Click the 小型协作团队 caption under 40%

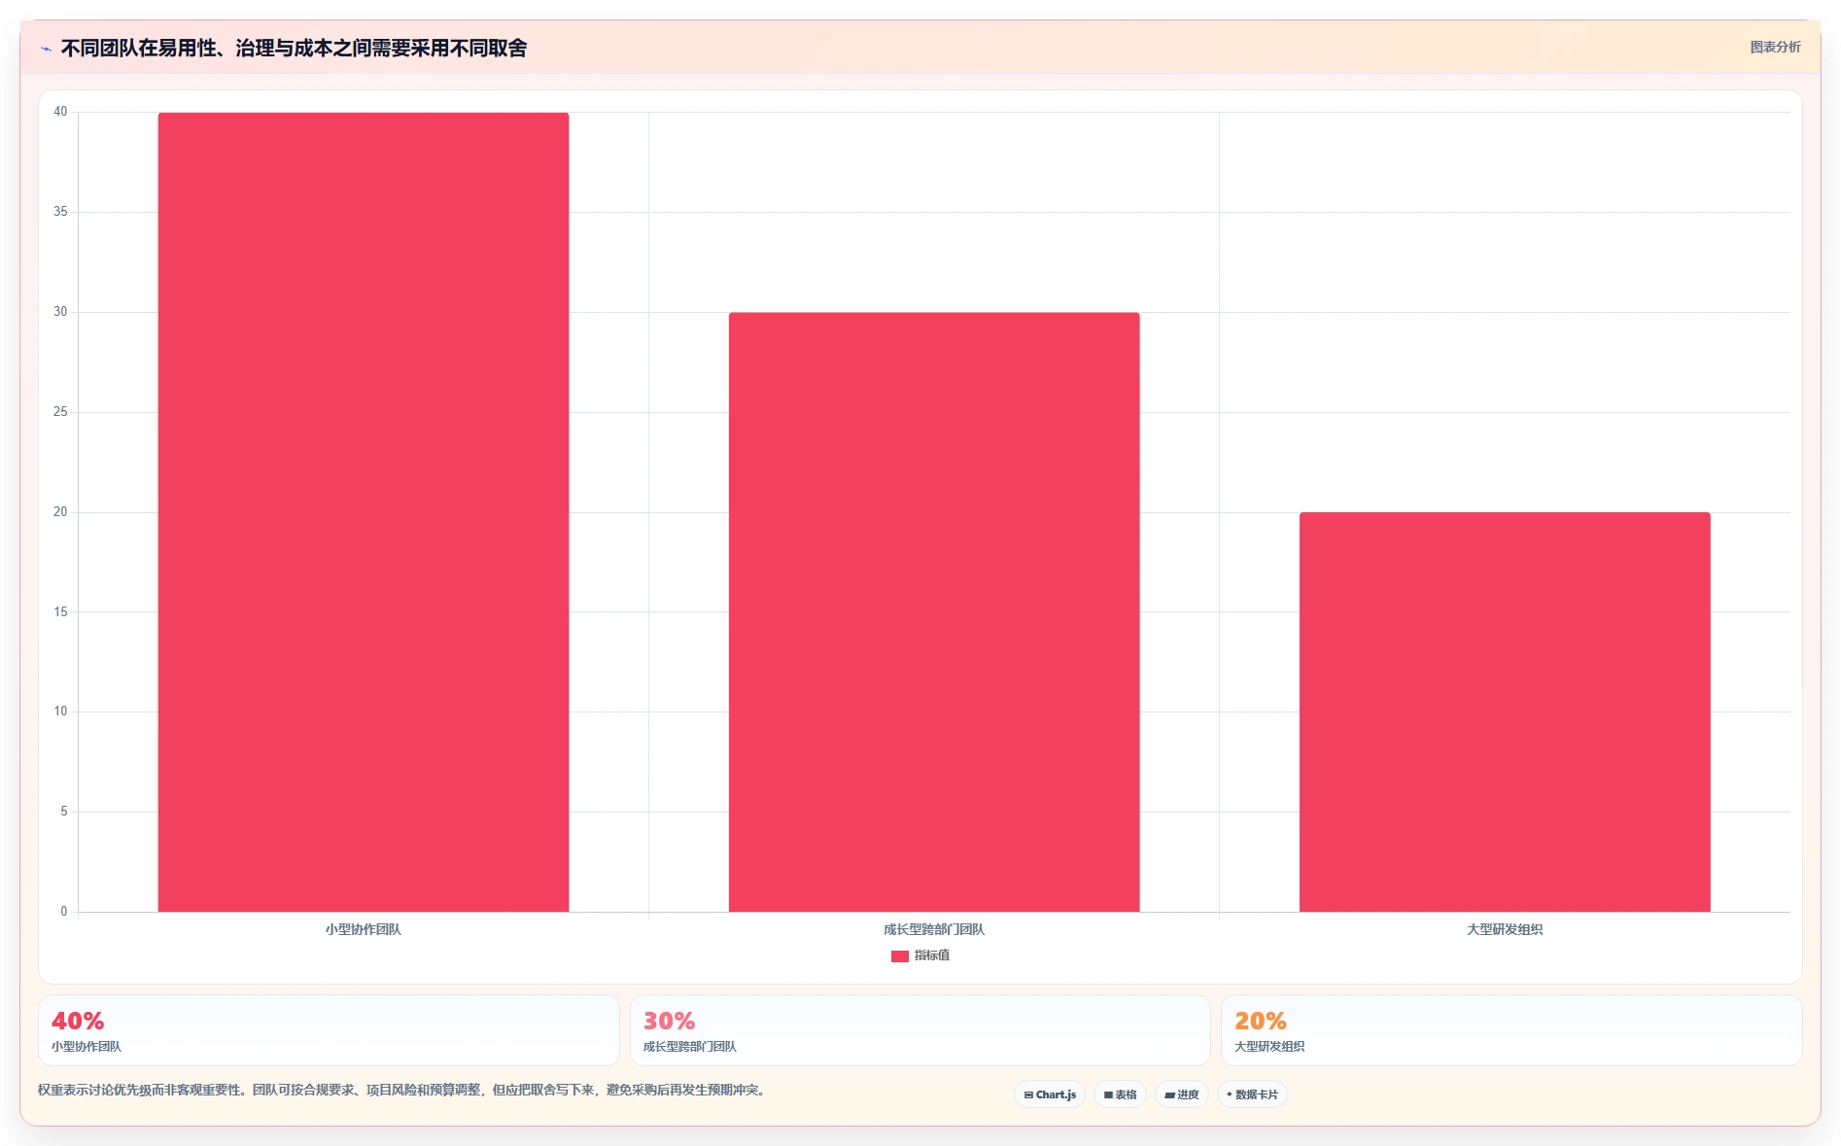tap(87, 1047)
